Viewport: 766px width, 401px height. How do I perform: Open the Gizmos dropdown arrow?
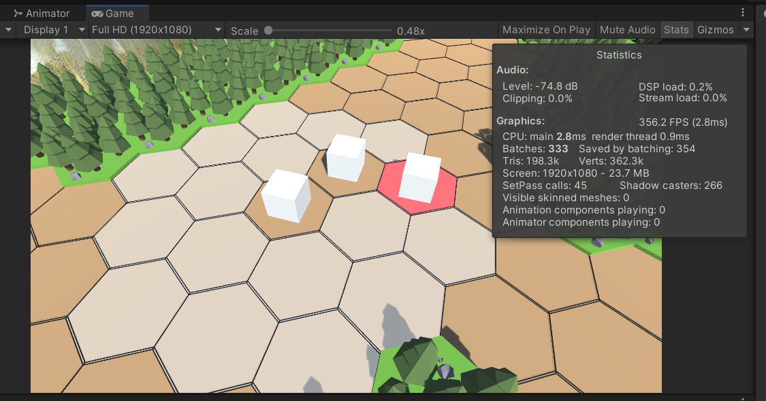[746, 30]
